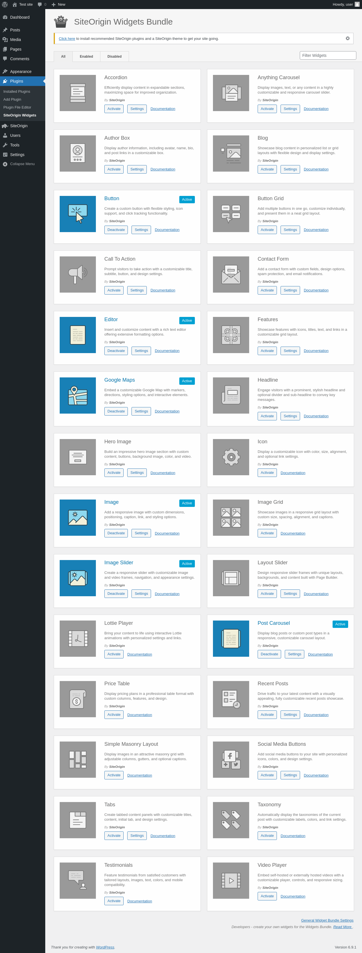Viewport: 362px width, 953px height.
Task: Click the Video Player widget icon
Action: click(x=231, y=881)
